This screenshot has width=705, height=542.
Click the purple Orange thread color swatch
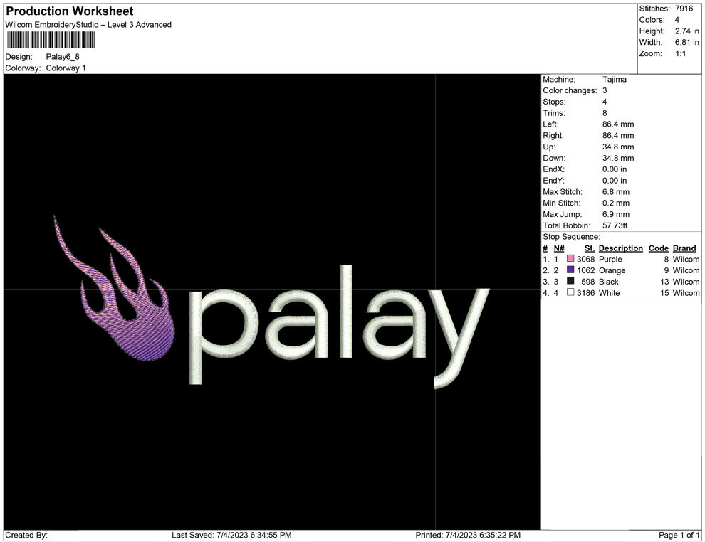click(570, 270)
